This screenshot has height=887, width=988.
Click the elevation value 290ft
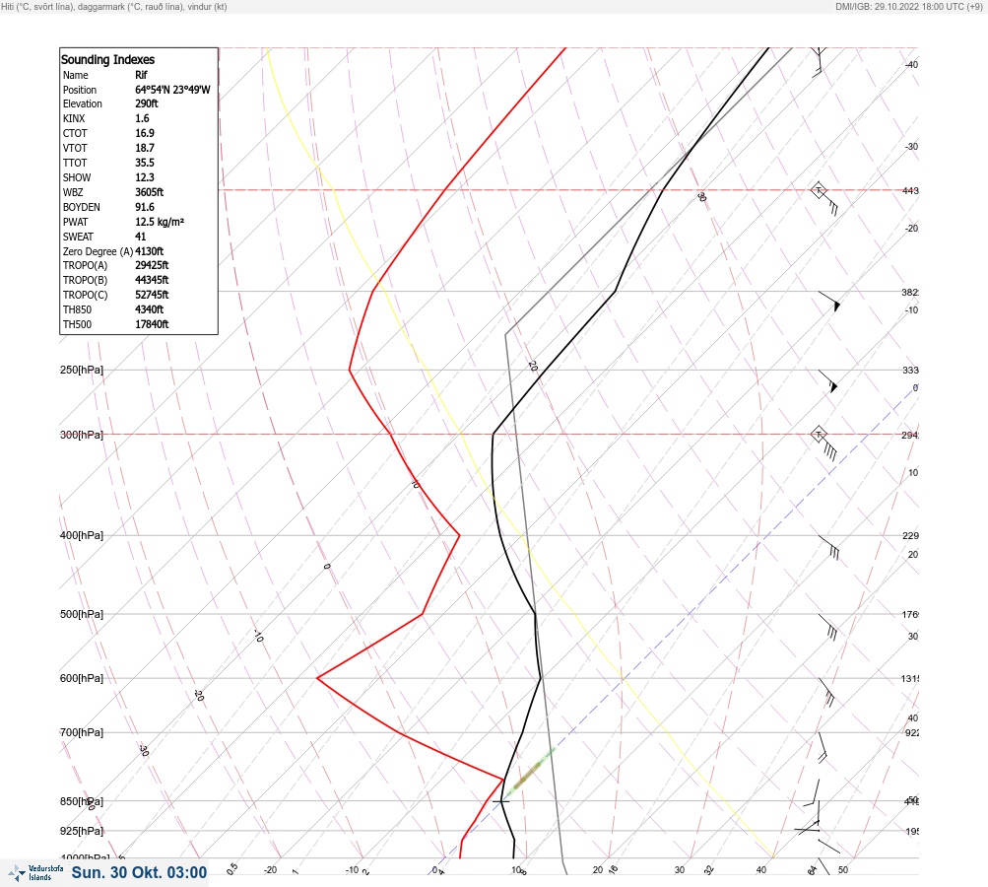(x=147, y=103)
